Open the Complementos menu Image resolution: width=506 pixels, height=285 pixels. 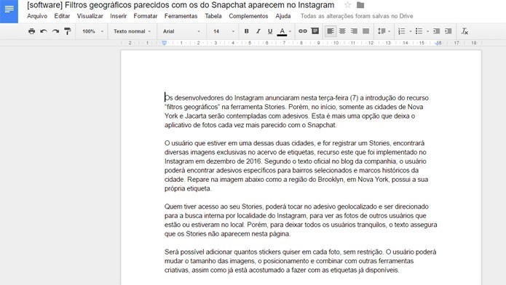[248, 16]
